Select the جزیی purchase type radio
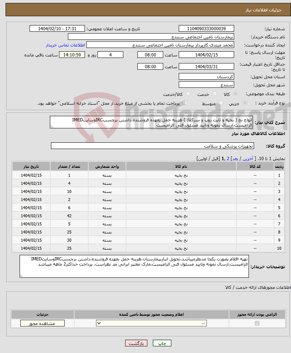 [245, 103]
